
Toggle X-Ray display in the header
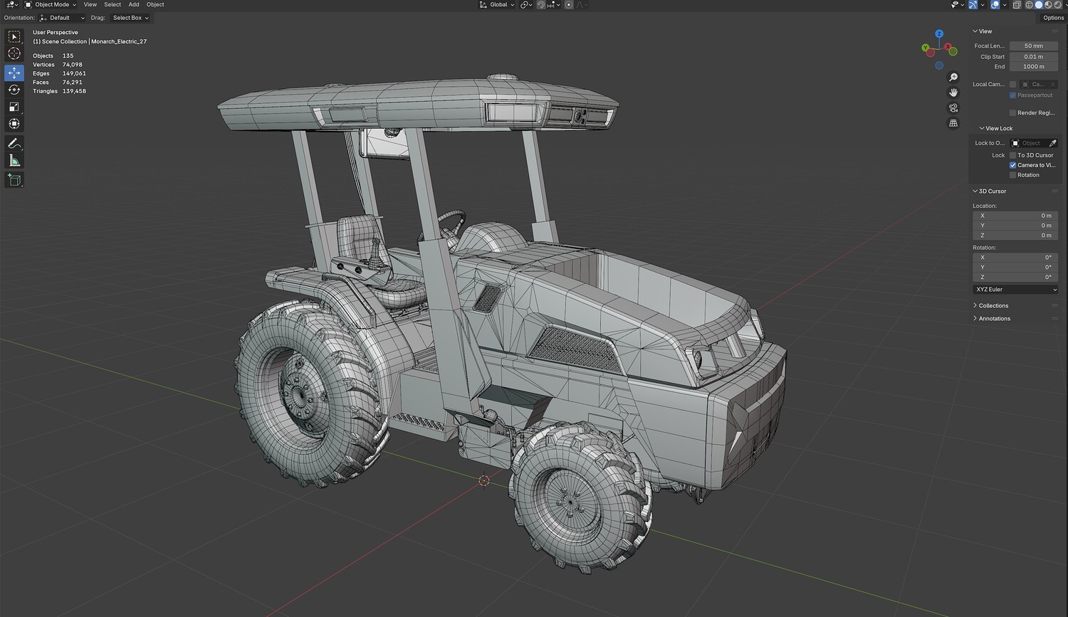tap(1016, 5)
